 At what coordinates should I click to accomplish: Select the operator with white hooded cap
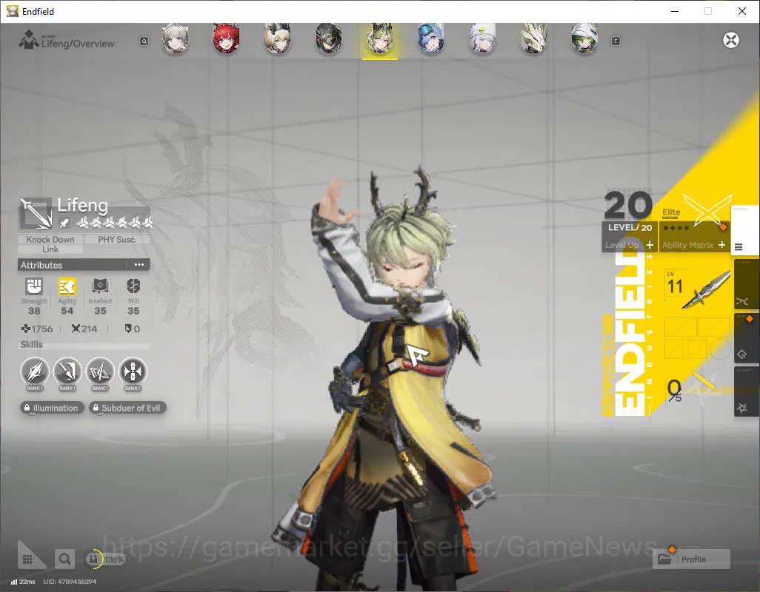tap(482, 40)
